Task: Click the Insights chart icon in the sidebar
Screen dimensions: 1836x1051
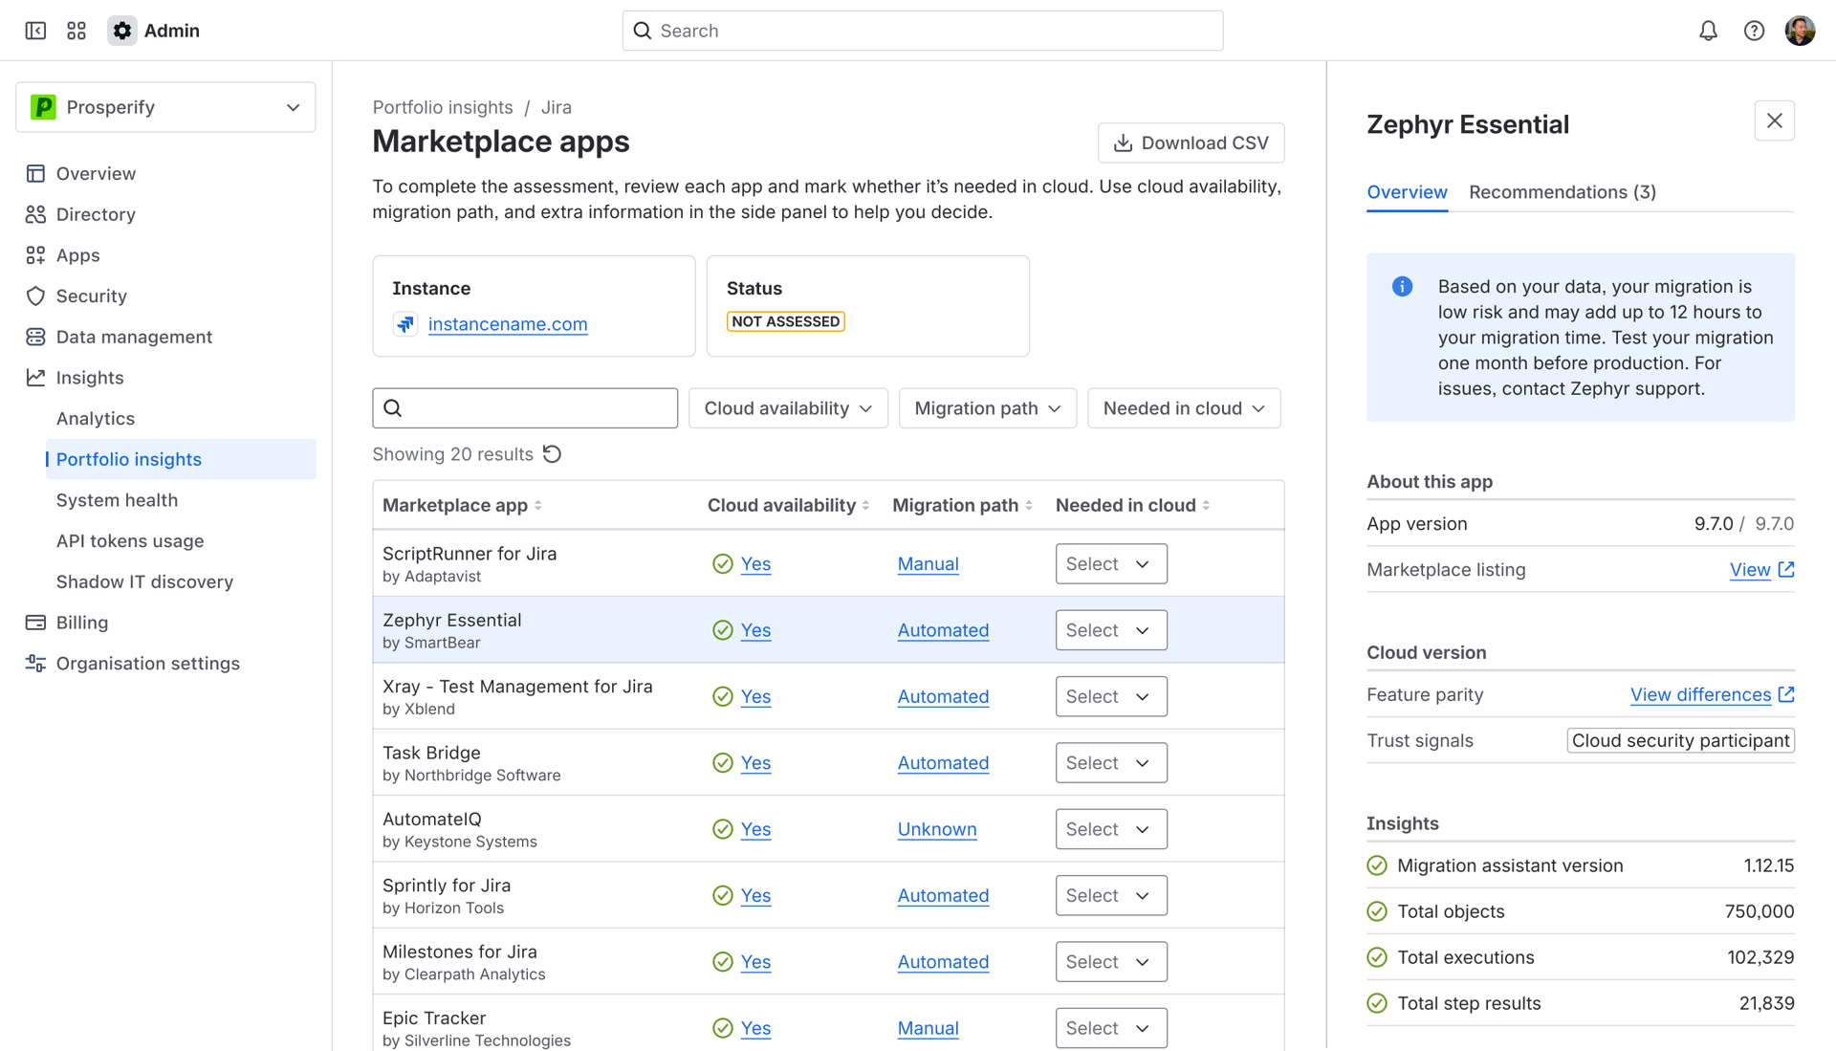Action: point(35,377)
